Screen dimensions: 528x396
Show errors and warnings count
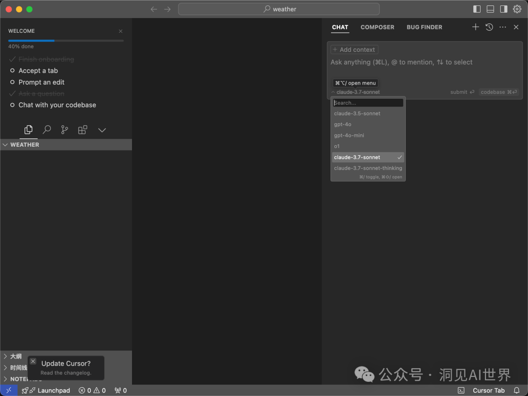[x=92, y=390]
